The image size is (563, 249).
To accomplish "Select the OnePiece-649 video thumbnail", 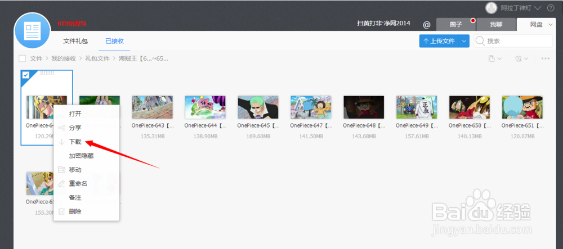I will [417, 107].
